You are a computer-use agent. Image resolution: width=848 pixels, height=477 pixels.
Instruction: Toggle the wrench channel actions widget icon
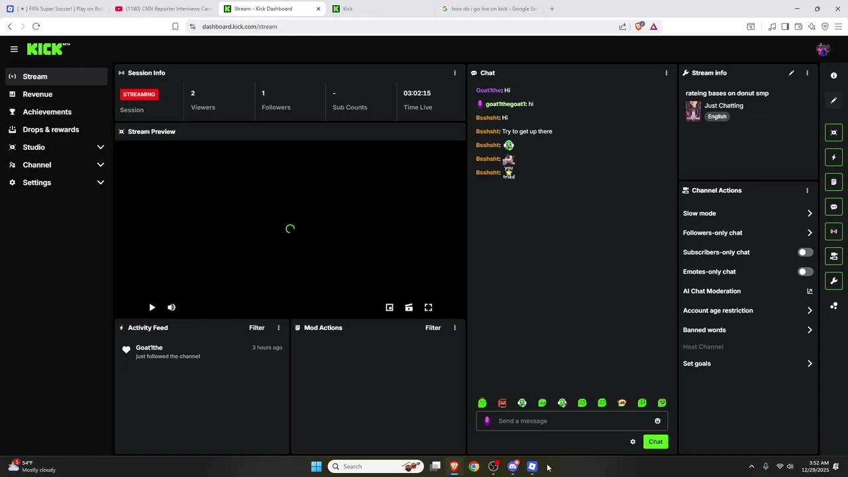[833, 281]
